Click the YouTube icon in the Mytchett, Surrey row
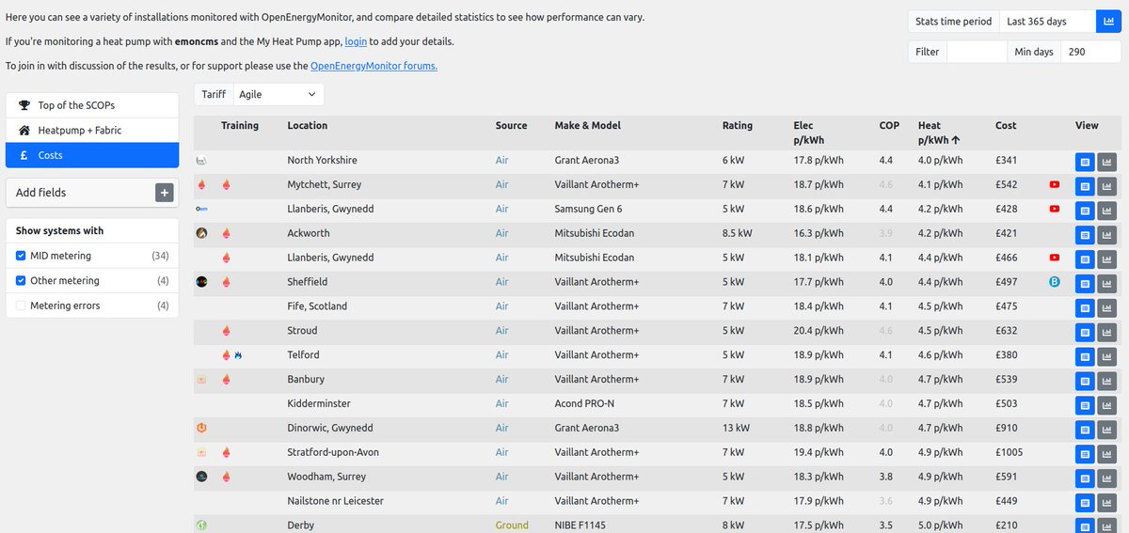The width and height of the screenshot is (1129, 533). (1055, 184)
